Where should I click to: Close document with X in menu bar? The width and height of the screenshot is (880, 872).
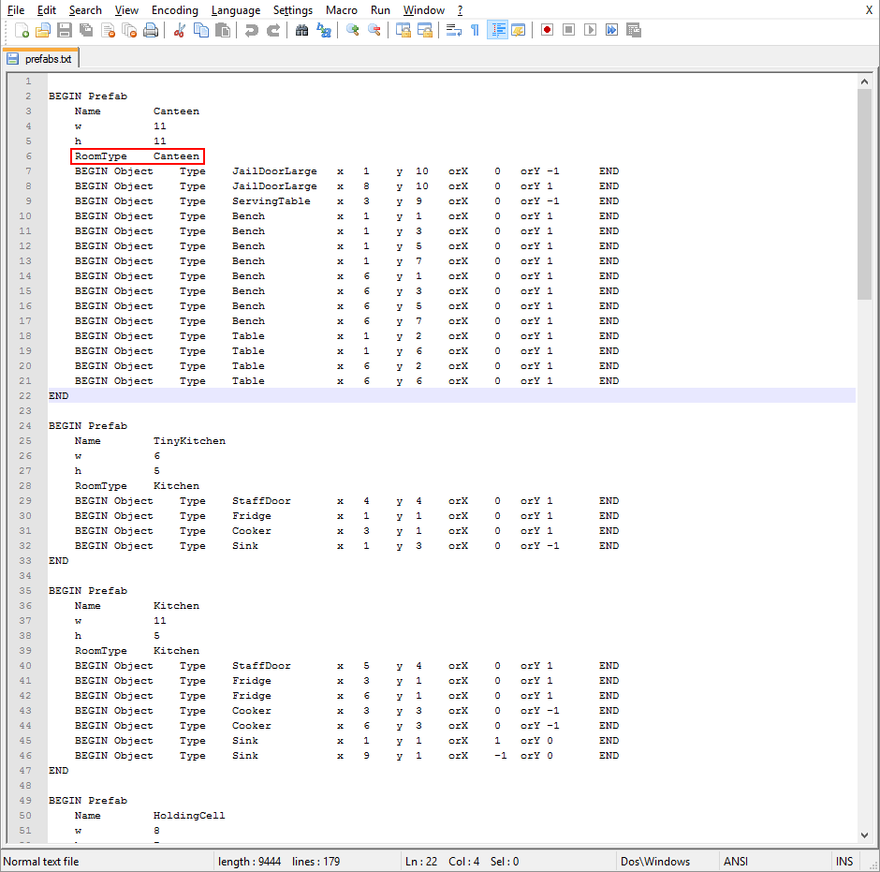tap(869, 10)
